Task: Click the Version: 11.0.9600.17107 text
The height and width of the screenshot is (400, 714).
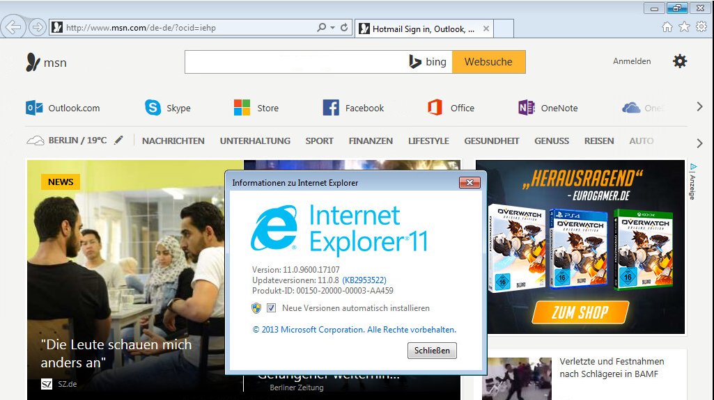Action: (296, 269)
